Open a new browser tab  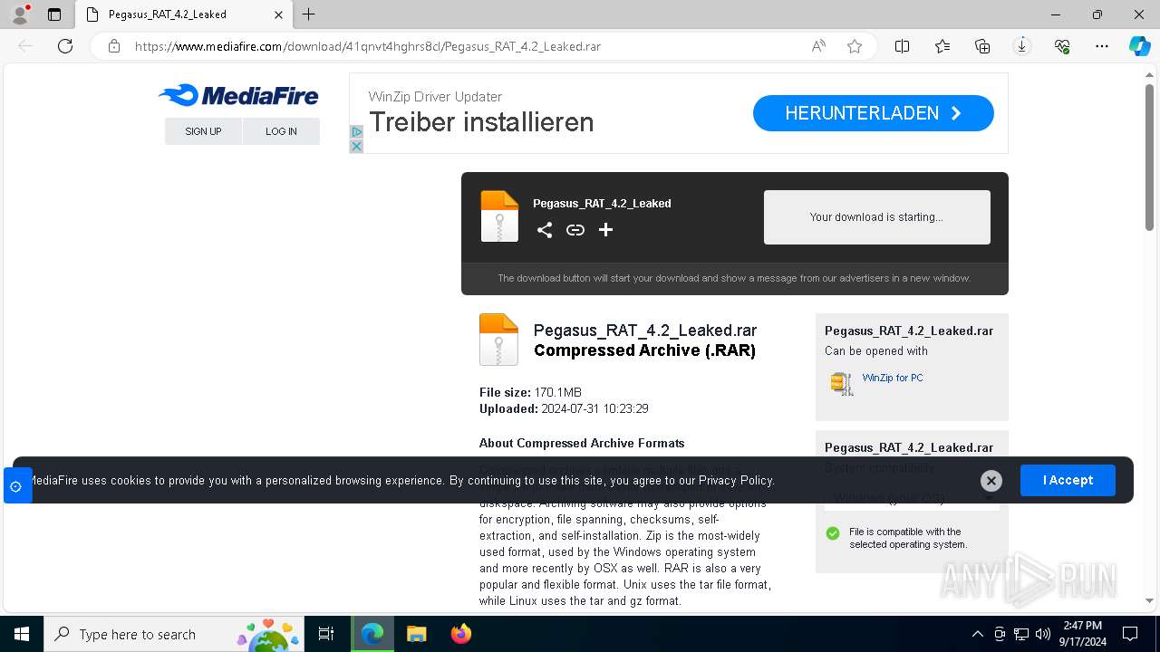(x=309, y=14)
